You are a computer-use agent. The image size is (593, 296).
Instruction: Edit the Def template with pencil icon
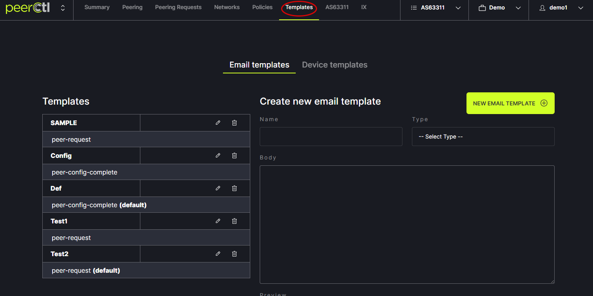pos(218,188)
